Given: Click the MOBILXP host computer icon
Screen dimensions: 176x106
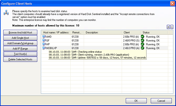Looking at the screenshot, I should [44, 48].
